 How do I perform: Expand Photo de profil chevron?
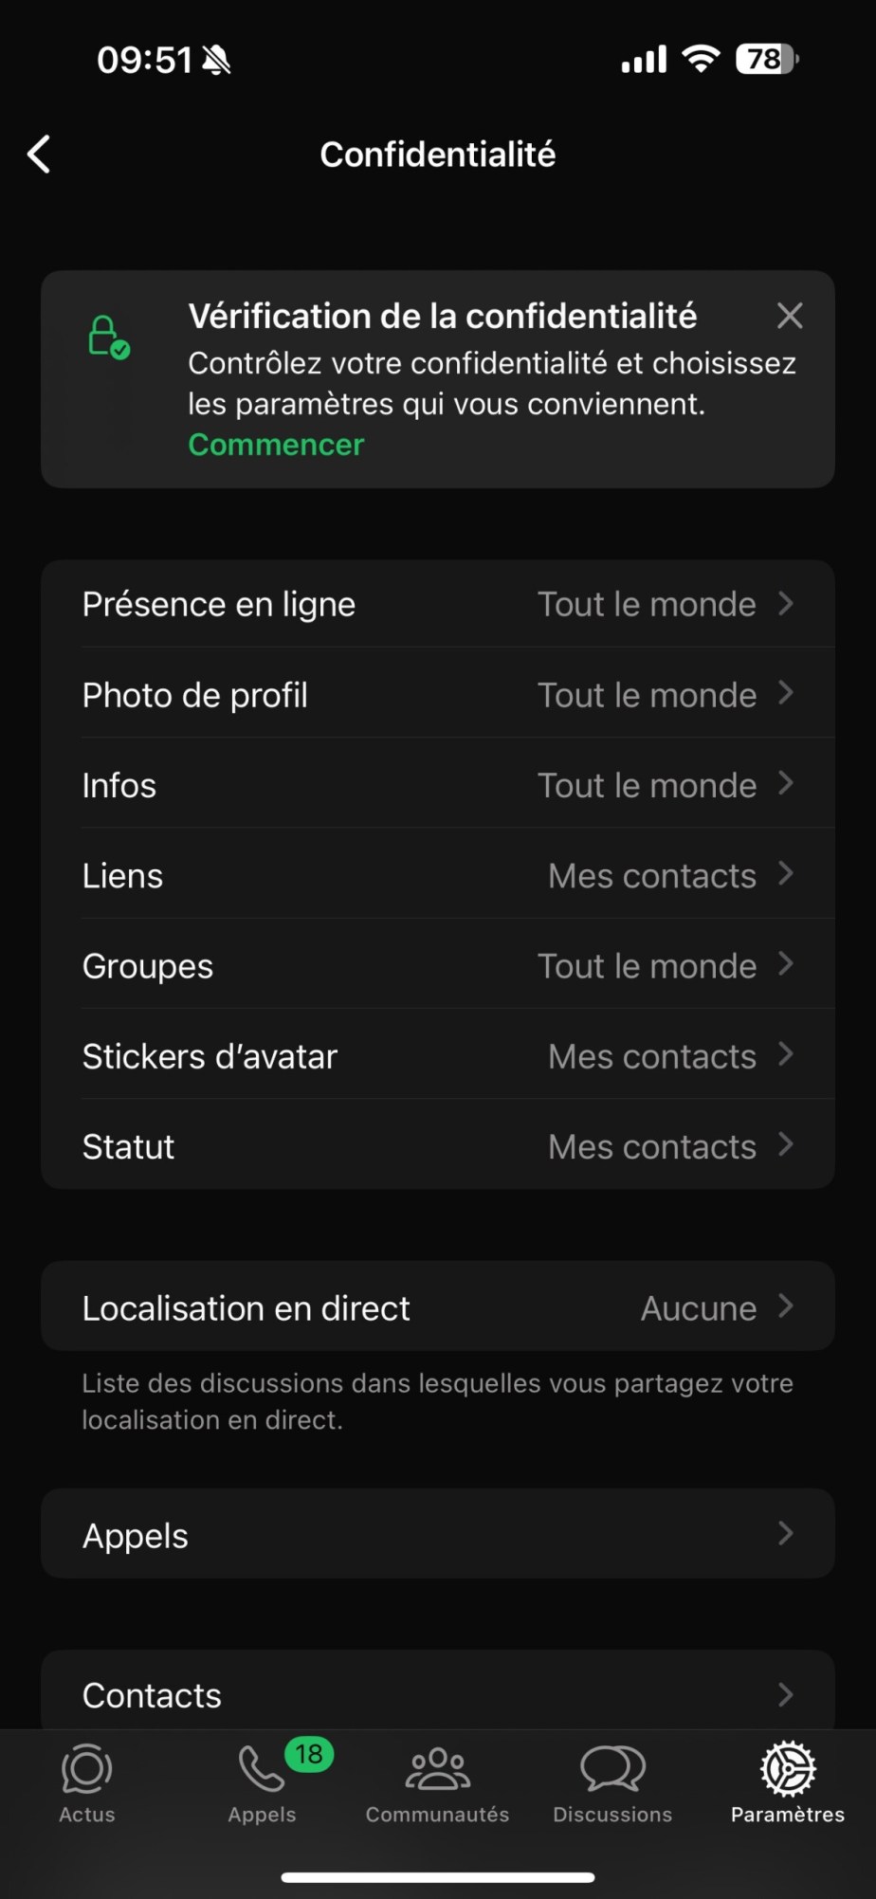click(x=786, y=693)
